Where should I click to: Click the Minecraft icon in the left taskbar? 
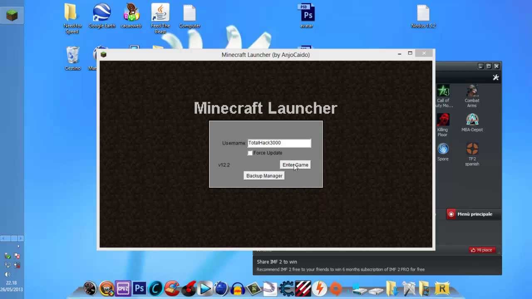coord(12,15)
